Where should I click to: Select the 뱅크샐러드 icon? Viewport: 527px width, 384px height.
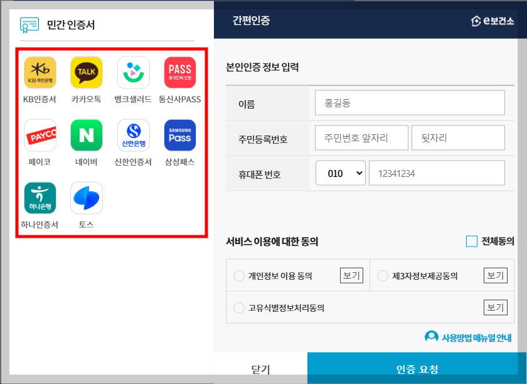134,72
